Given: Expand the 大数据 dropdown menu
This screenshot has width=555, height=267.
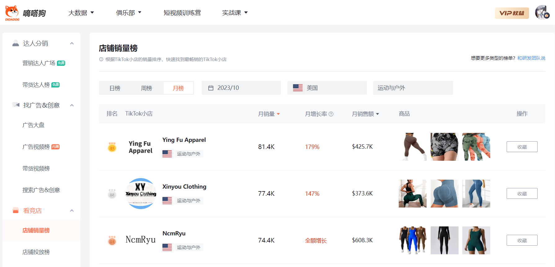Looking at the screenshot, I should (81, 13).
